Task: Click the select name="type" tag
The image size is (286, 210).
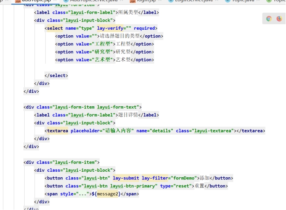Action: (x=69, y=28)
